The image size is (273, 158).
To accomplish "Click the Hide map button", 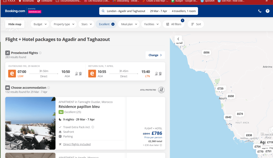I will pyautogui.click(x=15, y=24).
